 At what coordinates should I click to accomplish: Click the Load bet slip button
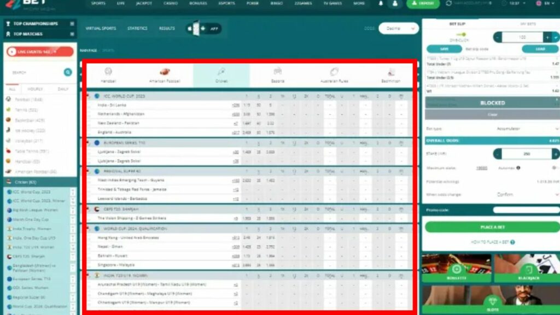(x=540, y=49)
